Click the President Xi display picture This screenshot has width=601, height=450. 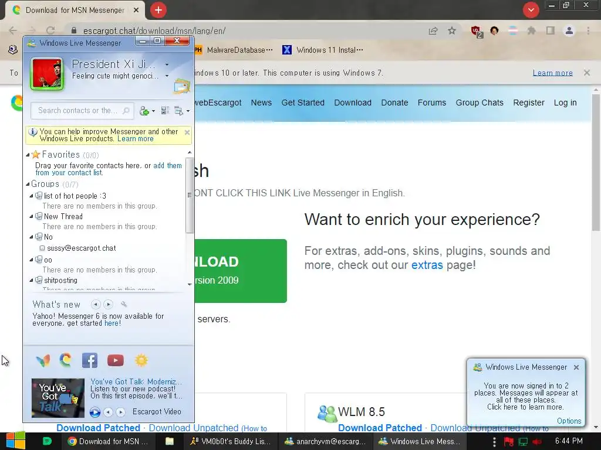[47, 73]
